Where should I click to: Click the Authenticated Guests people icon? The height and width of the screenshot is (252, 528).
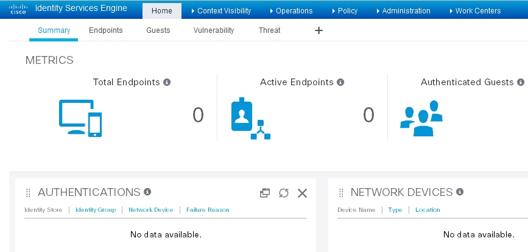coord(421,118)
